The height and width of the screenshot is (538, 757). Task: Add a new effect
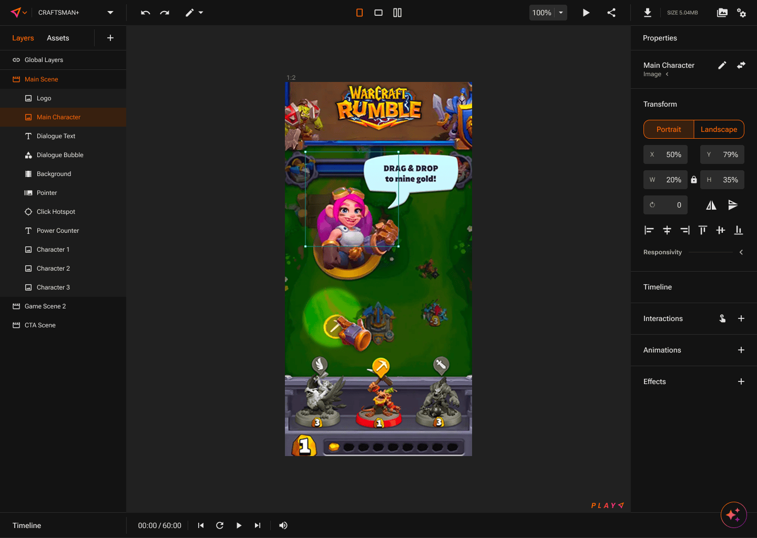pos(741,381)
